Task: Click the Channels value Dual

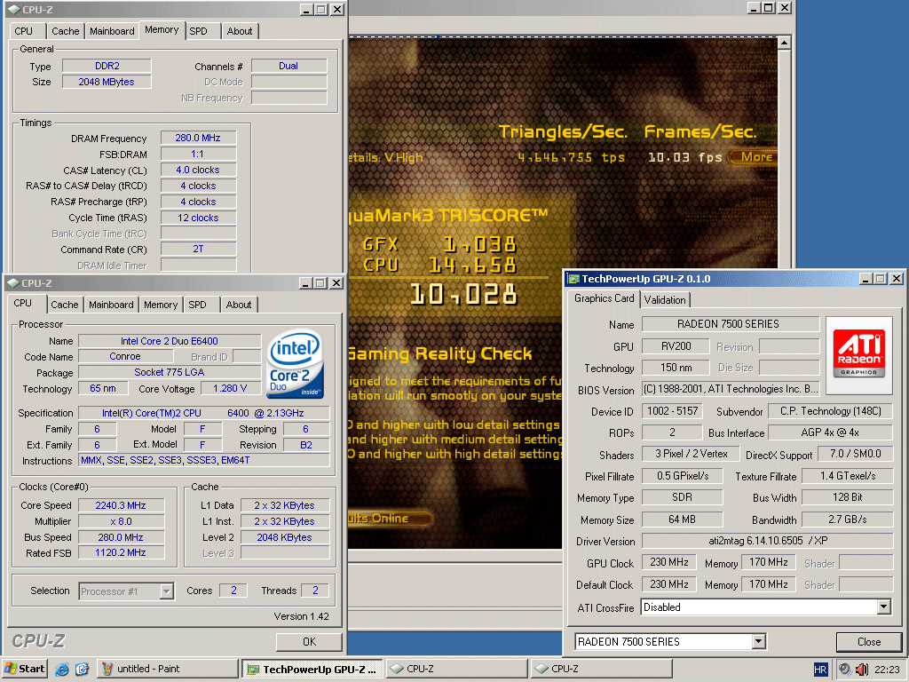Action: click(289, 66)
